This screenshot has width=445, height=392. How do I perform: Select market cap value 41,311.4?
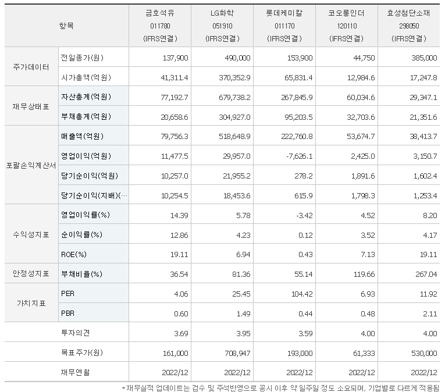tap(175, 77)
